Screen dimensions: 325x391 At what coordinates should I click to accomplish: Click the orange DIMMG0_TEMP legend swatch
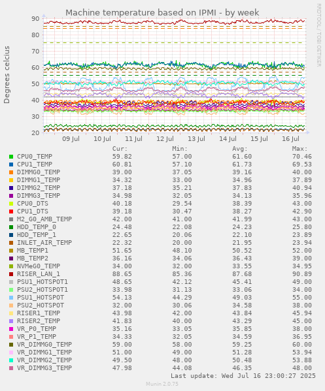(x=11, y=172)
